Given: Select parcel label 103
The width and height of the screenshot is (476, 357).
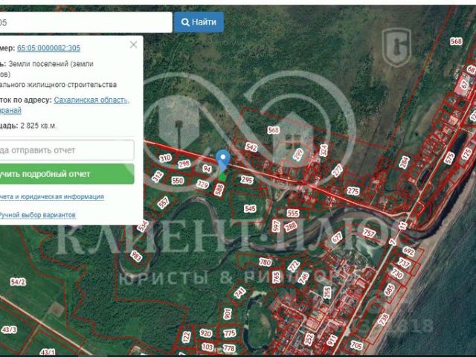Looking at the screenshot, I should tap(208, 347).
